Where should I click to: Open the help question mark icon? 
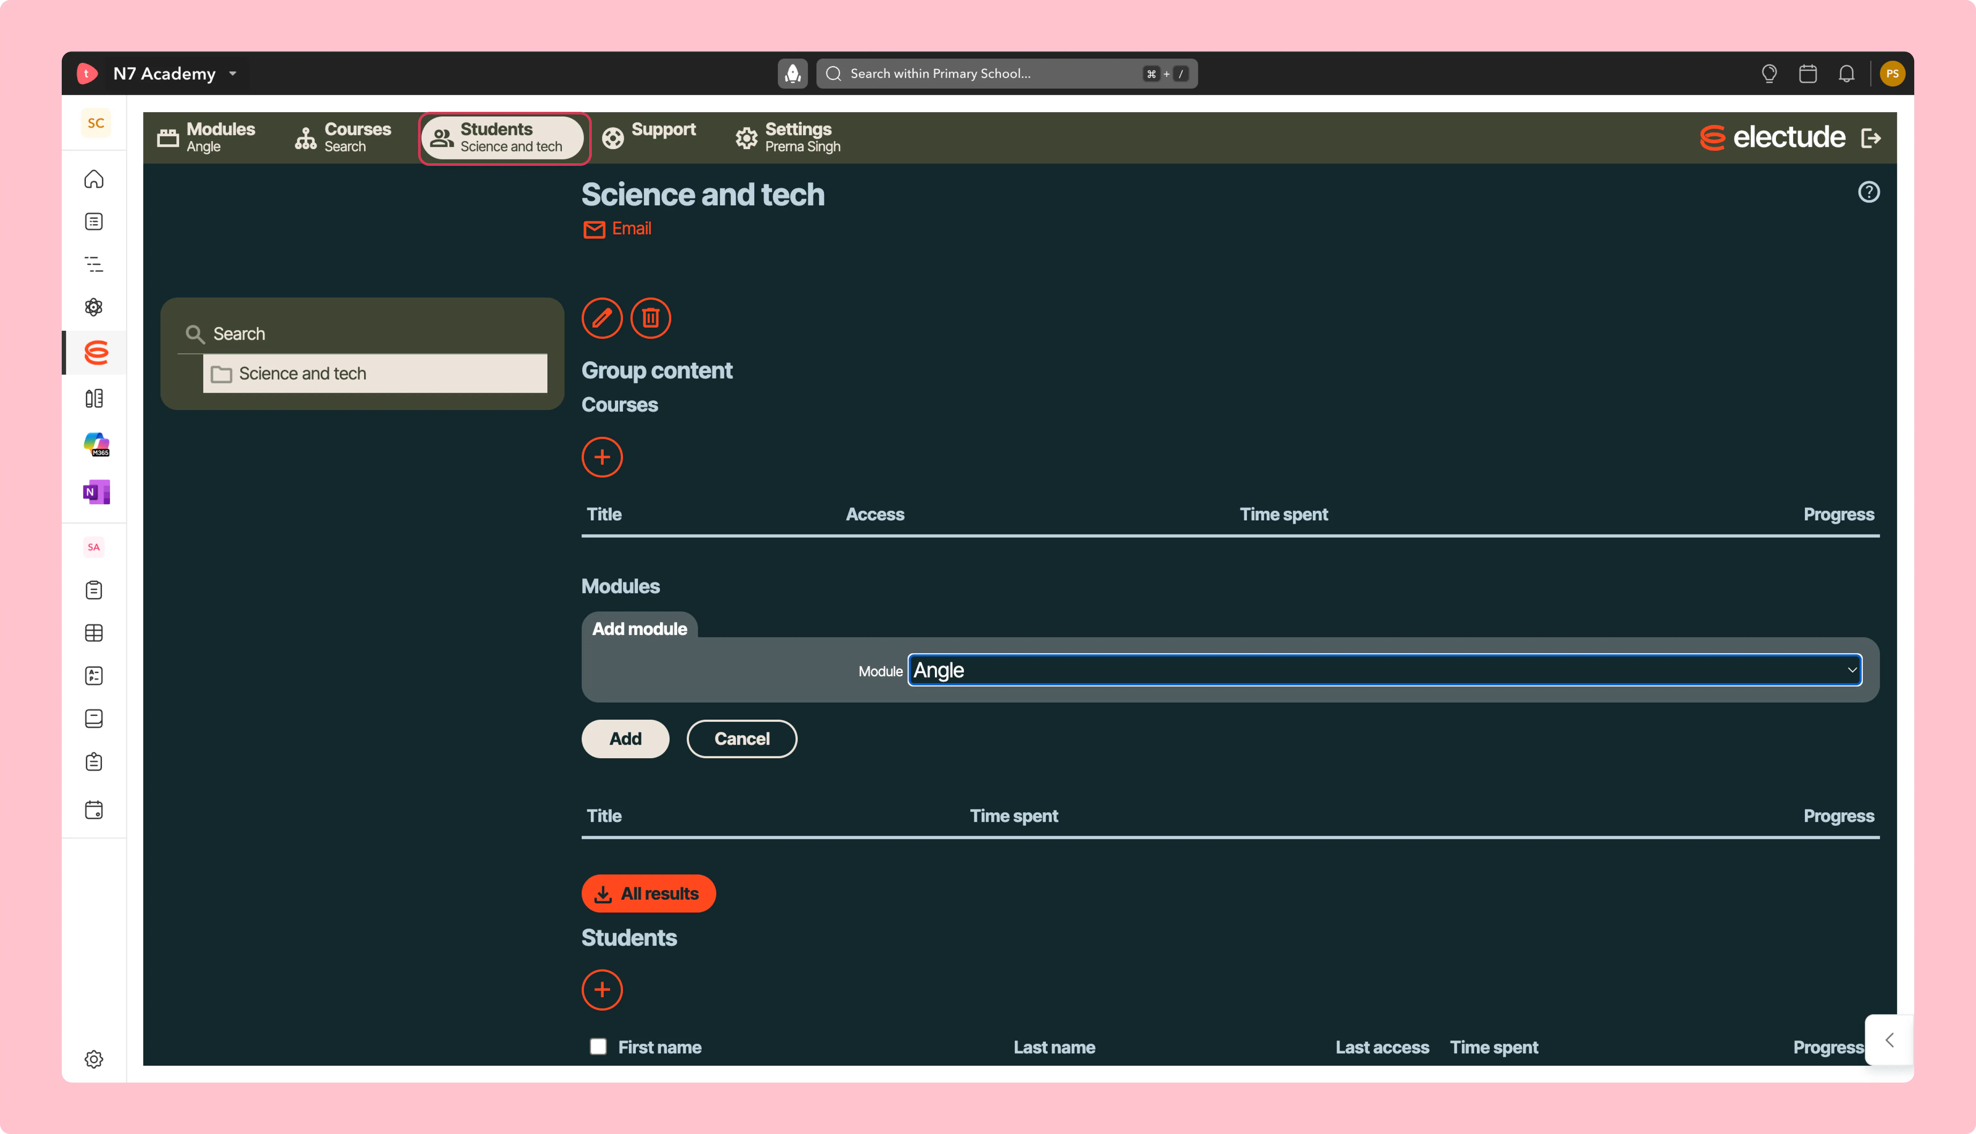click(x=1869, y=192)
